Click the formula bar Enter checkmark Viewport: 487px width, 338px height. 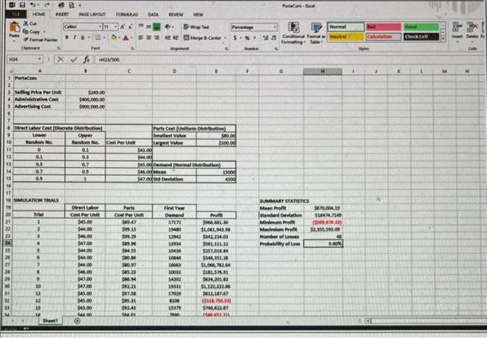click(x=74, y=59)
